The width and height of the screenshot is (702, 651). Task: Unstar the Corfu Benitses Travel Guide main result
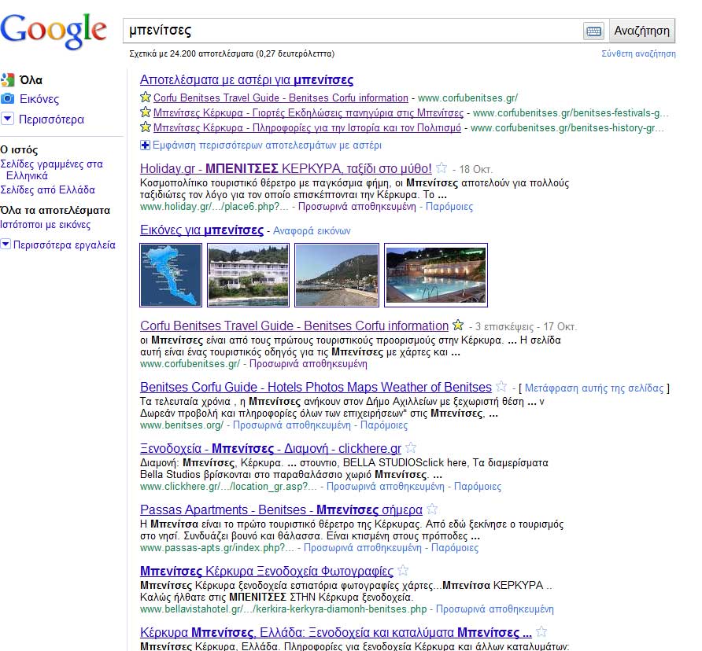pyautogui.click(x=458, y=325)
